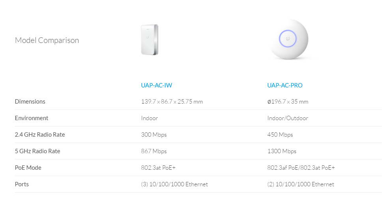The height and width of the screenshot is (204, 389).
Task: Click the 867 Mbps radio rate value
Action: [x=154, y=151]
